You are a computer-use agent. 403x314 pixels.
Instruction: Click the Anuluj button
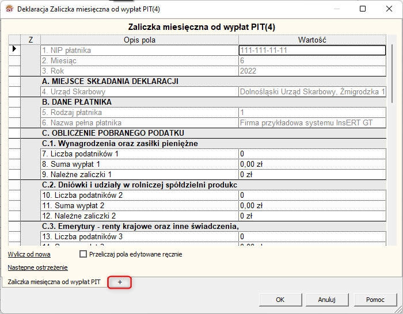pos(326,300)
